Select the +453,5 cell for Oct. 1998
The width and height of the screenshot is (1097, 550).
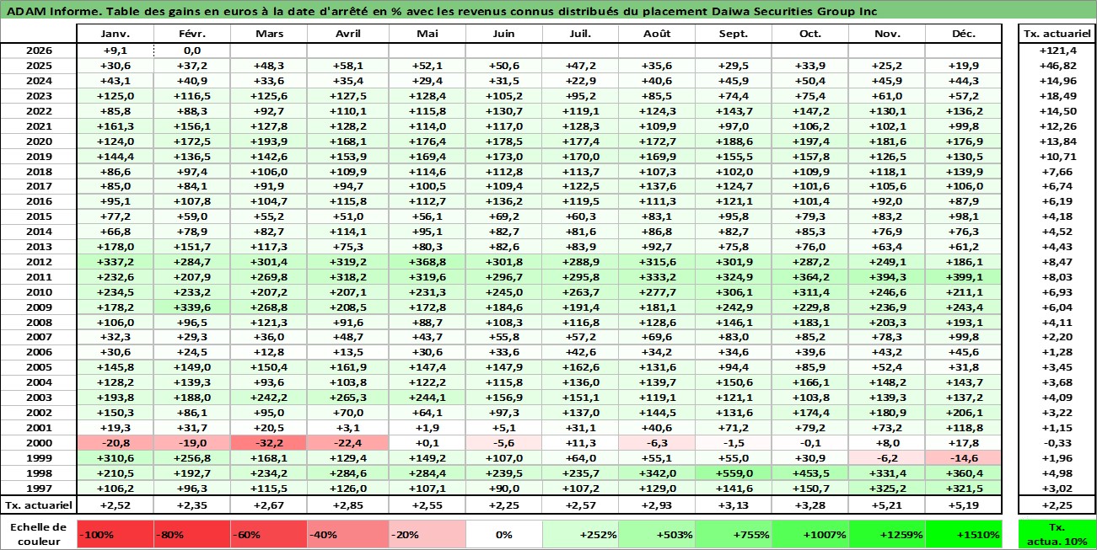tap(810, 474)
